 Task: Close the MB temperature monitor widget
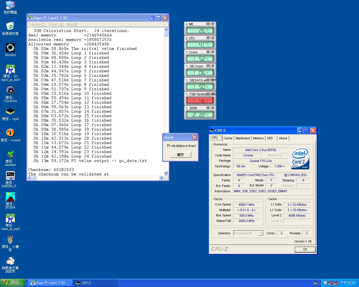pyautogui.click(x=213, y=24)
